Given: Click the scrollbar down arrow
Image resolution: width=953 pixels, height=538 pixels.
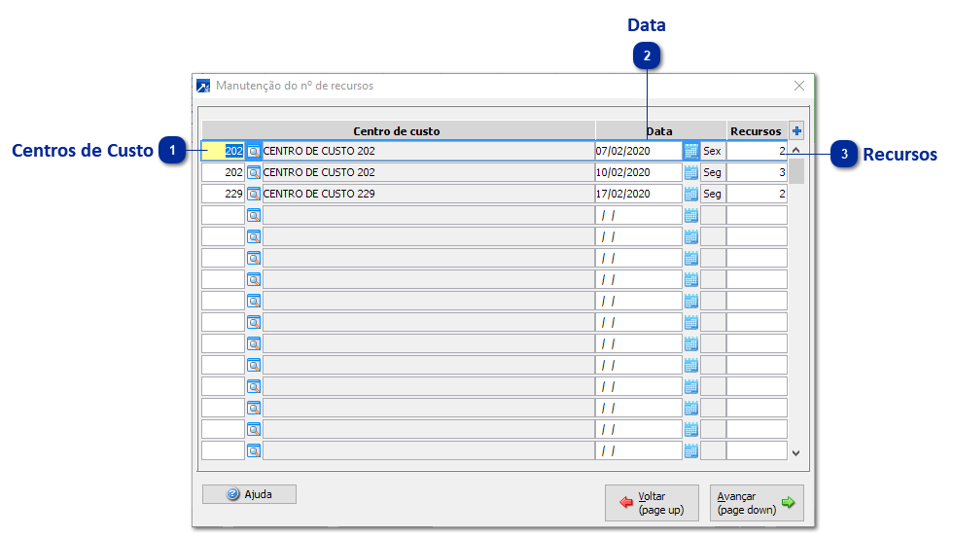Looking at the screenshot, I should click(796, 453).
